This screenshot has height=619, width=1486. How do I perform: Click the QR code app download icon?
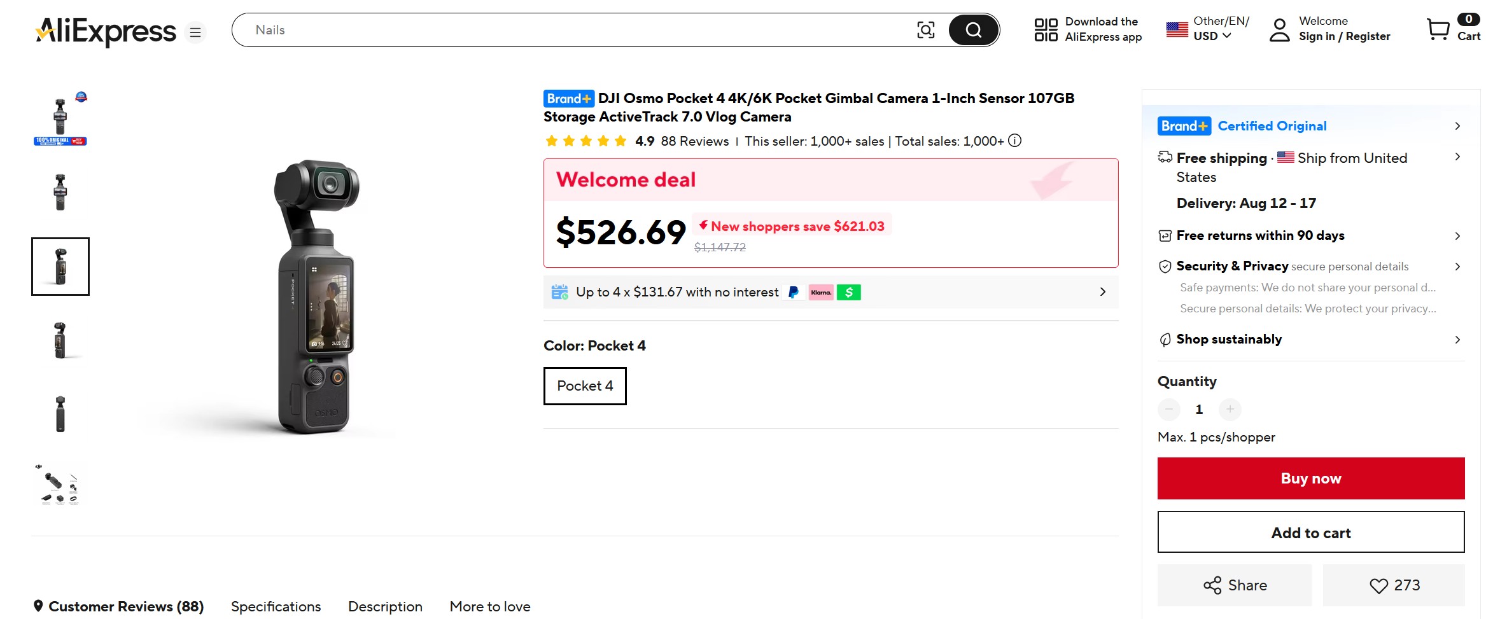click(1046, 30)
